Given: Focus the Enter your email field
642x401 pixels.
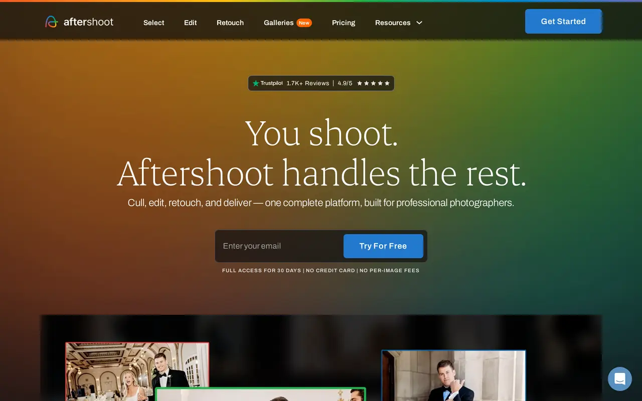Looking at the screenshot, I should (x=279, y=246).
